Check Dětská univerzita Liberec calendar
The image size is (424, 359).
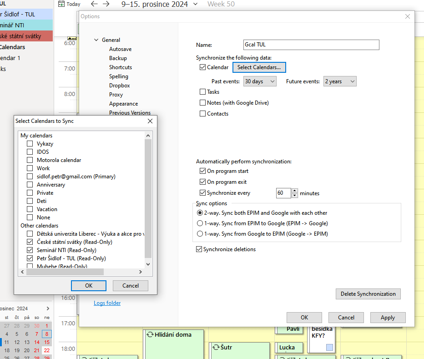(x=30, y=234)
